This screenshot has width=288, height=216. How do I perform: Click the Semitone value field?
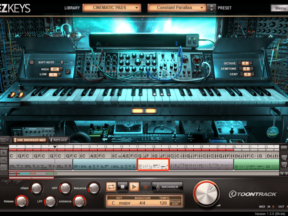pos(246,69)
